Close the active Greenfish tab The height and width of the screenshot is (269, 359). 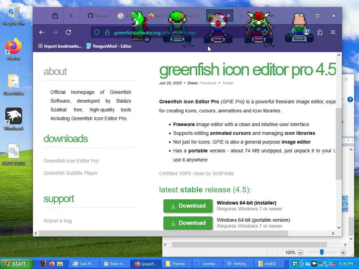pos(229,16)
